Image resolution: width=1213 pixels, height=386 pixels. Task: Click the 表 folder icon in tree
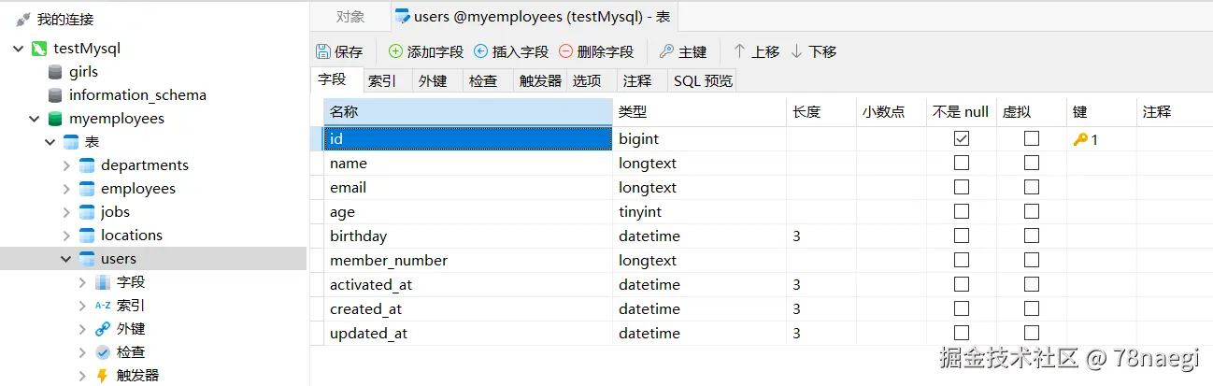point(71,142)
